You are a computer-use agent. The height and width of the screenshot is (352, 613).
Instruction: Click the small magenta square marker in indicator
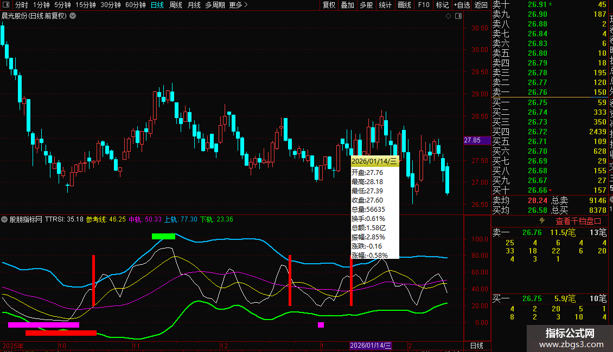point(321,325)
